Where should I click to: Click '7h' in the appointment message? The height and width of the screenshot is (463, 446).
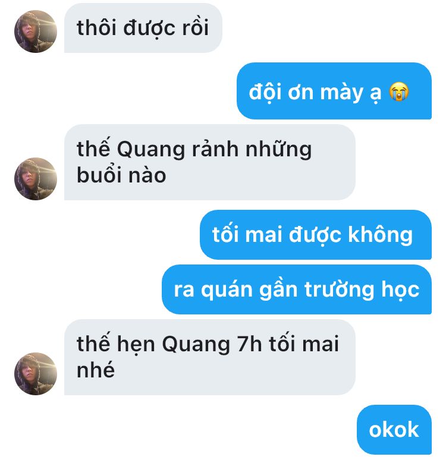pyautogui.click(x=250, y=344)
